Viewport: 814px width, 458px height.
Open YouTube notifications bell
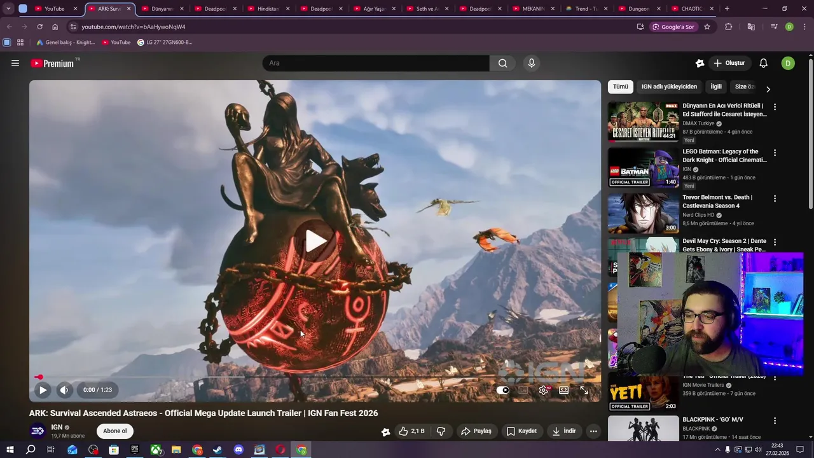coord(763,63)
